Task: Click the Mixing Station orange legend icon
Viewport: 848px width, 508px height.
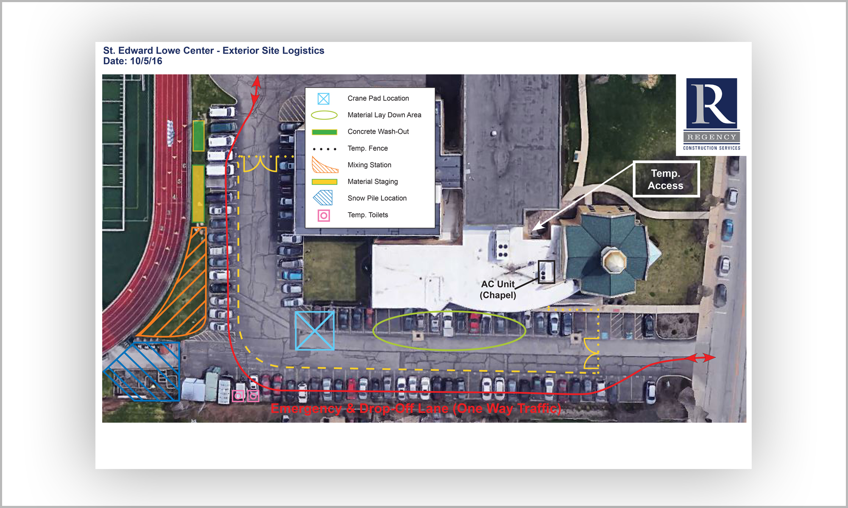Action: click(x=325, y=165)
